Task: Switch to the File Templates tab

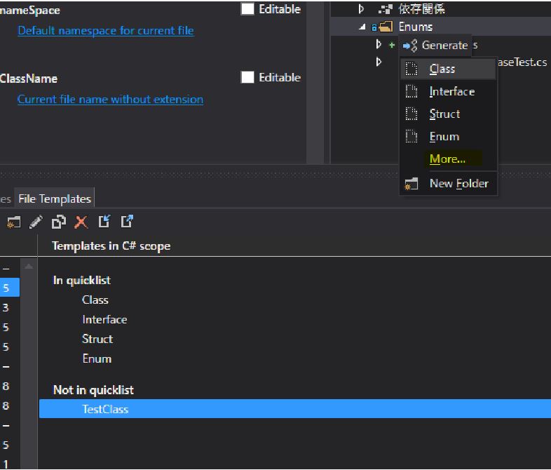Action: tap(55, 199)
